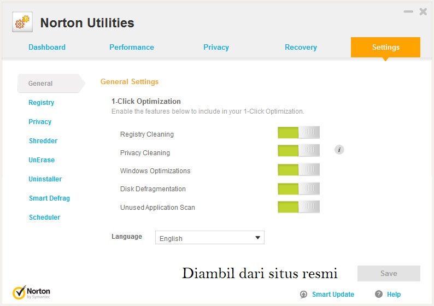Viewport: 434px width, 306px height.
Task: Go to the Recovery tab
Action: click(x=301, y=48)
